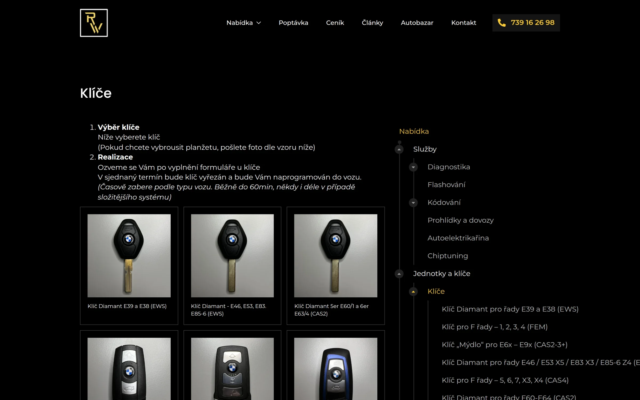Open the Autobazar page

point(417,23)
